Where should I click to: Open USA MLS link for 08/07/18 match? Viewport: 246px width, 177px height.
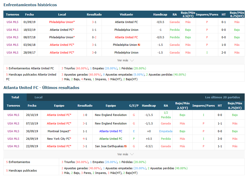12,37
